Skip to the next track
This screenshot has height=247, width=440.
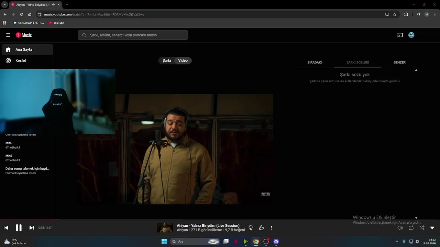(x=31, y=228)
